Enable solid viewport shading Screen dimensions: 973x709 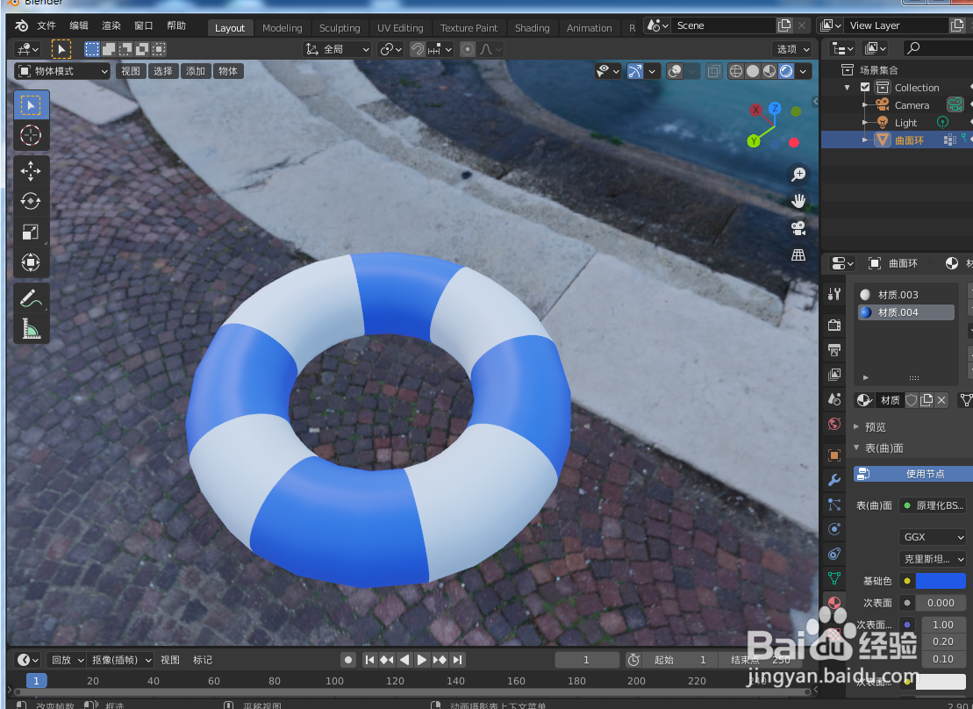[752, 71]
